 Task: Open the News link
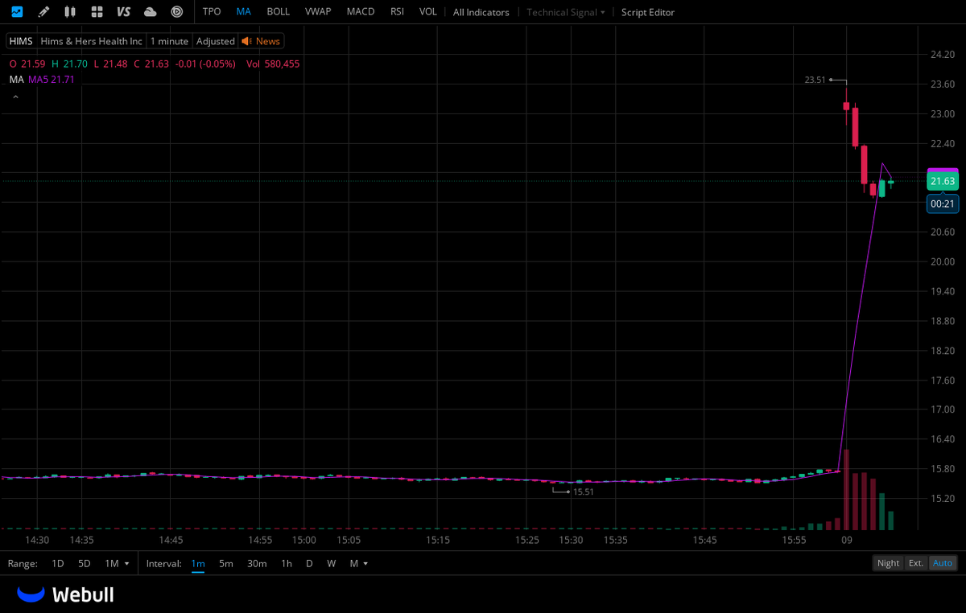pyautogui.click(x=268, y=41)
